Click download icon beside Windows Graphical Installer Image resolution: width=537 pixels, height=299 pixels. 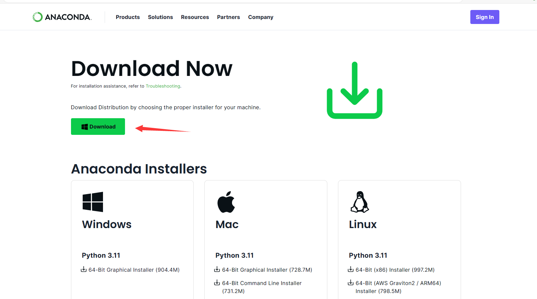click(x=84, y=269)
